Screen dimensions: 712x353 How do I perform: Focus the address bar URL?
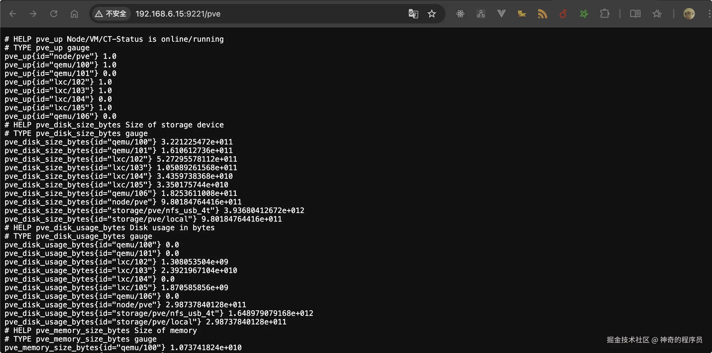[x=178, y=14]
